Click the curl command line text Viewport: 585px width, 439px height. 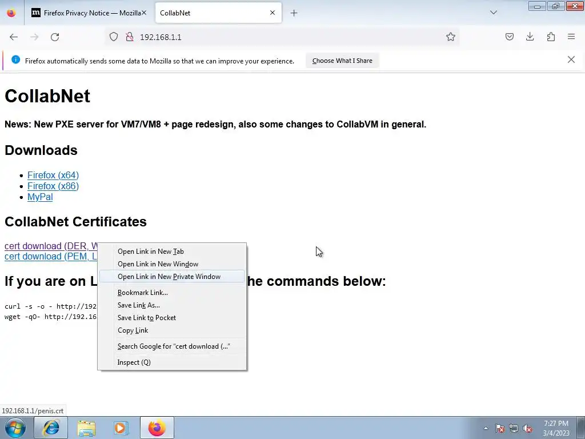pyautogui.click(x=51, y=306)
